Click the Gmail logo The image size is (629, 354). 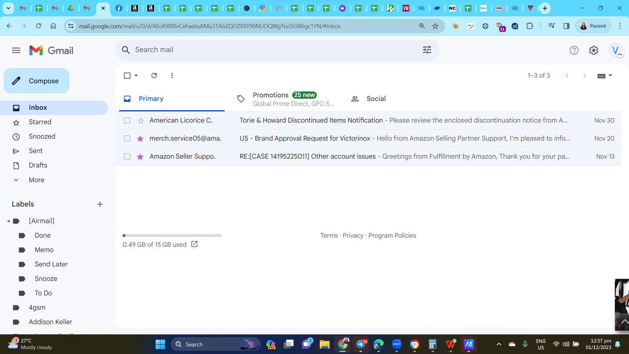pos(51,50)
